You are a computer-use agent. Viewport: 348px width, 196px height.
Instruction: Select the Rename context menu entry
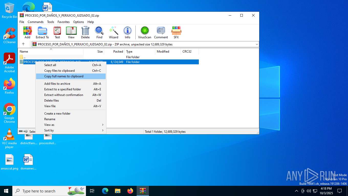click(x=71, y=119)
